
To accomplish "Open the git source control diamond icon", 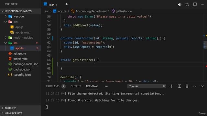I will point(180,5).
